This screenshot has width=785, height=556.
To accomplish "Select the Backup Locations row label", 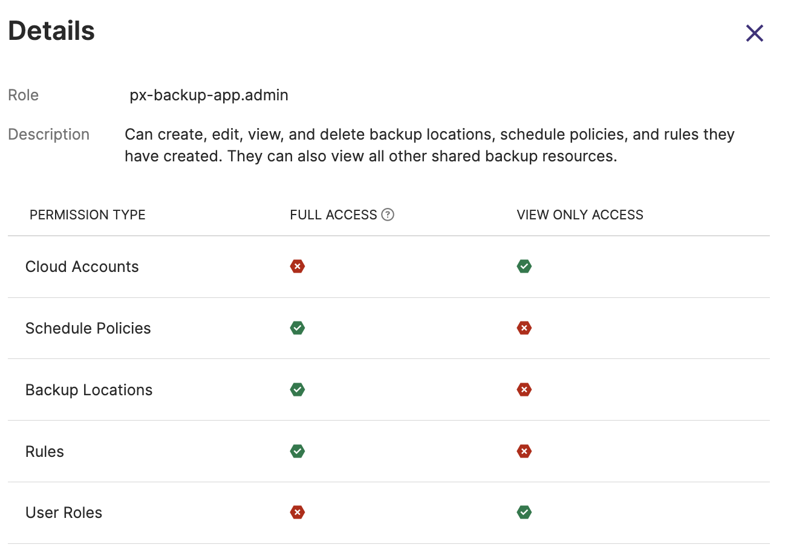I will tap(88, 390).
